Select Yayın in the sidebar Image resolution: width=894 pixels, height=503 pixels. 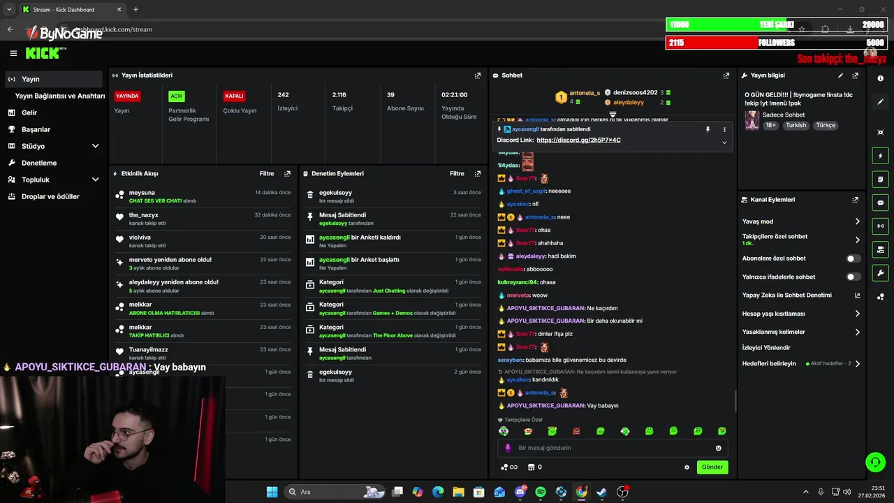(52, 79)
